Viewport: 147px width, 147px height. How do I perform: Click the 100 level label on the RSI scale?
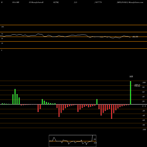[2, 27]
